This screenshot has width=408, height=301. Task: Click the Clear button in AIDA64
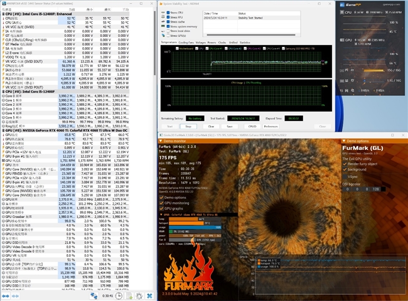211,126
